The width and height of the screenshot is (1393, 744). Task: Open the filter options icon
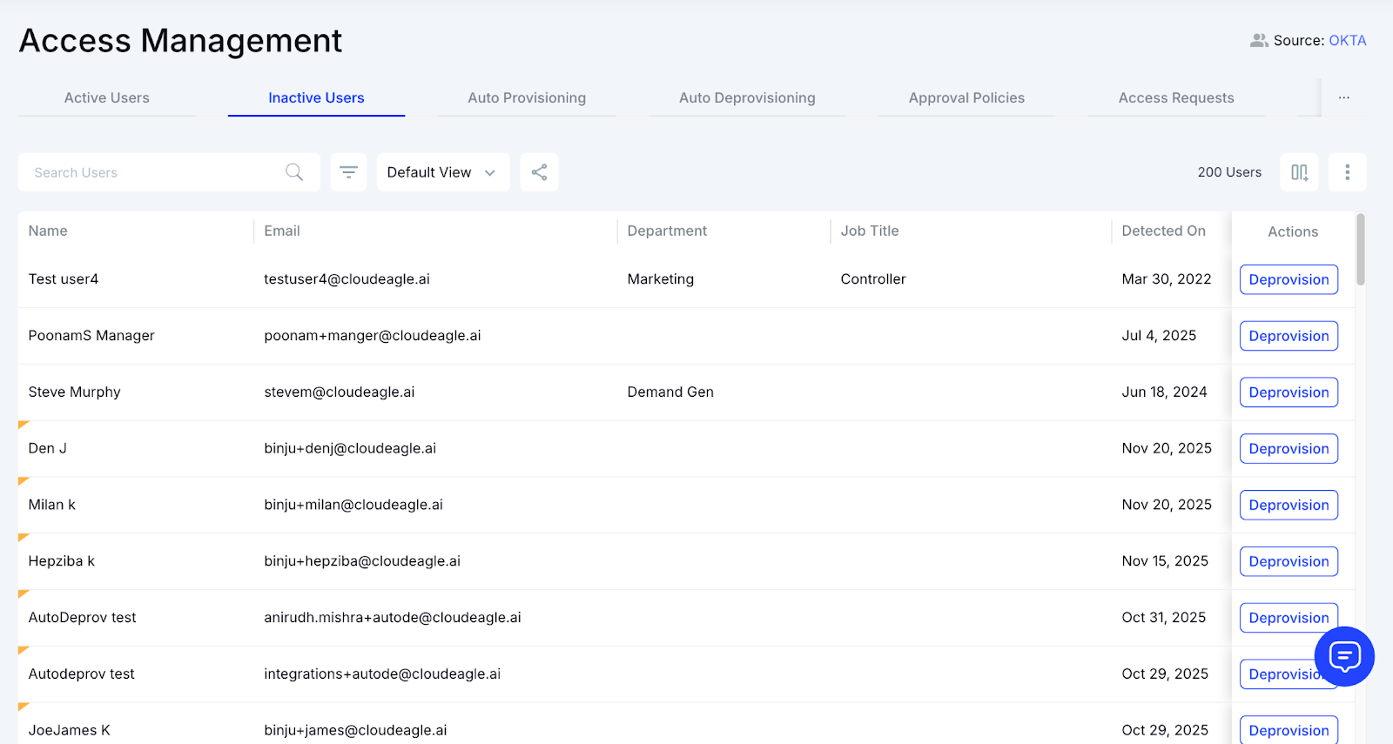pyautogui.click(x=348, y=172)
